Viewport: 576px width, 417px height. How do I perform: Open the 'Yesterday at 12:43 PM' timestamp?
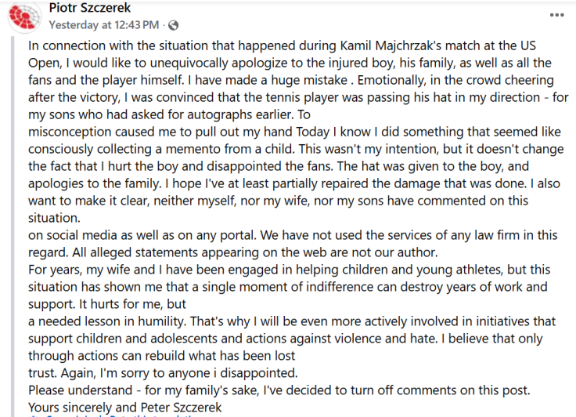pyautogui.click(x=104, y=25)
